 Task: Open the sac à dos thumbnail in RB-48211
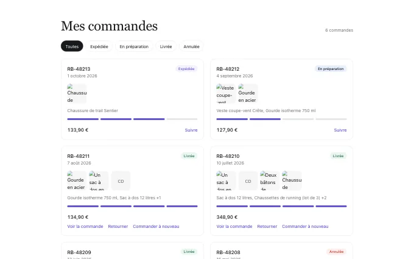[99, 180]
